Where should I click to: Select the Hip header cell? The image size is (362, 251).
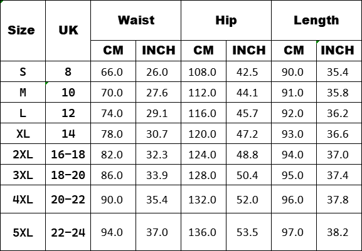point(226,20)
